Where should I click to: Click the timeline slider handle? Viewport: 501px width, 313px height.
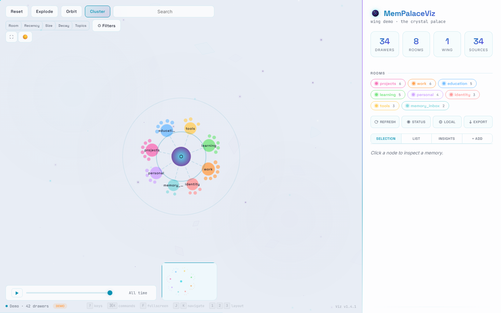tap(110, 293)
